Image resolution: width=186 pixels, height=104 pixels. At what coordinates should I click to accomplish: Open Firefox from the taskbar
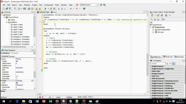[x=57, y=101]
